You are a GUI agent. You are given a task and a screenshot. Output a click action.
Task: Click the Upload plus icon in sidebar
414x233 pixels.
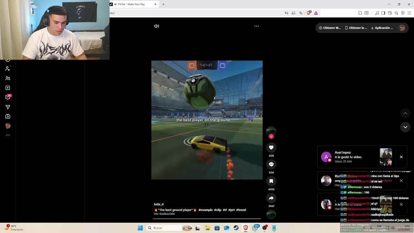[8, 88]
